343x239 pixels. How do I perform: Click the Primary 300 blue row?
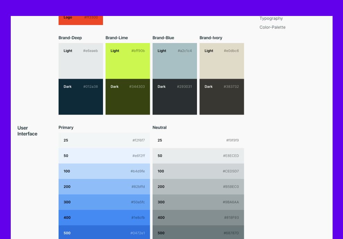tap(104, 202)
